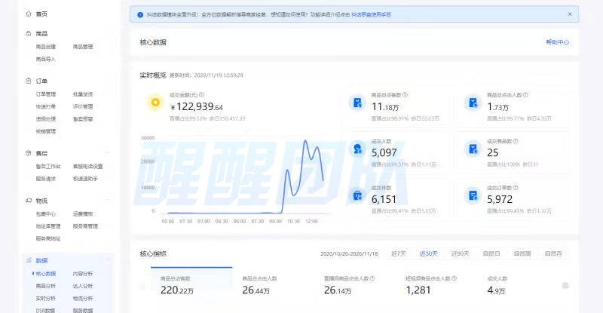Select the 自然月 date range
The height and width of the screenshot is (313, 603).
(x=552, y=253)
